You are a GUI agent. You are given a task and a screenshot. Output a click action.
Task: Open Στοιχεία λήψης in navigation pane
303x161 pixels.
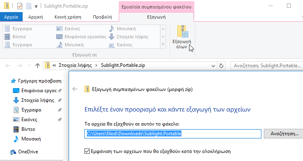(34, 100)
